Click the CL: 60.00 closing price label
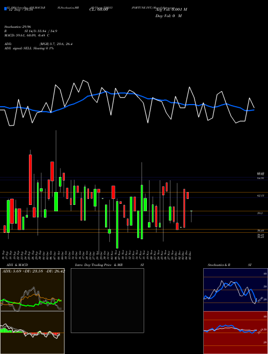Viewport: 268px width, 354px height. pyautogui.click(x=99, y=10)
